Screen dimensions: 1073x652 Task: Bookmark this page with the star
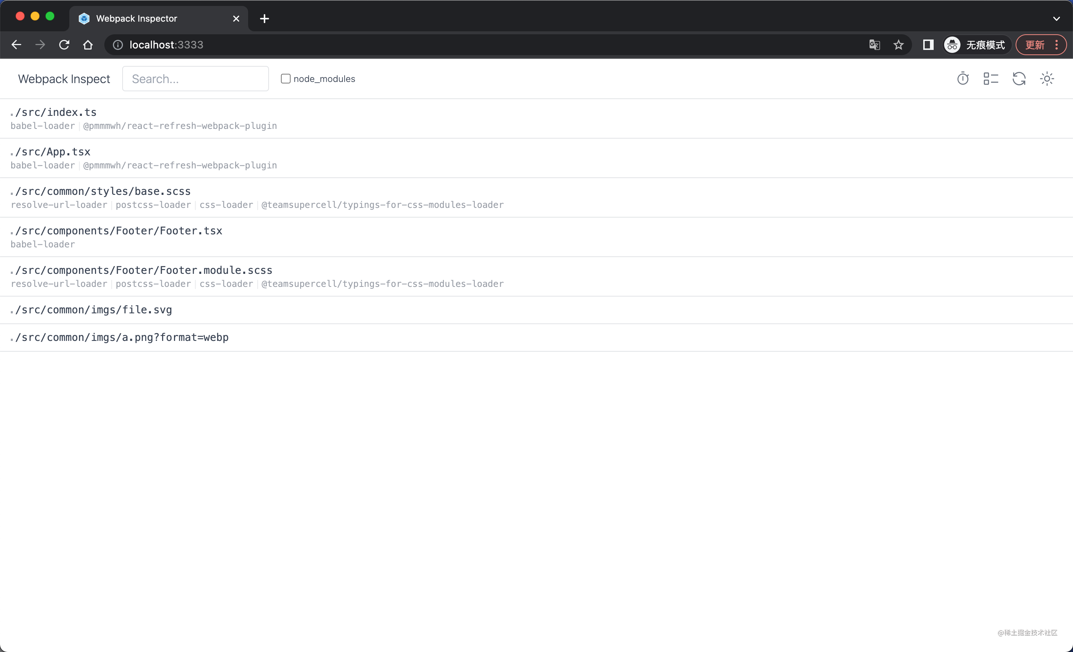click(x=898, y=45)
